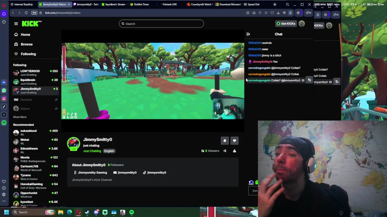Open Opportunist recommended channel

(35, 195)
